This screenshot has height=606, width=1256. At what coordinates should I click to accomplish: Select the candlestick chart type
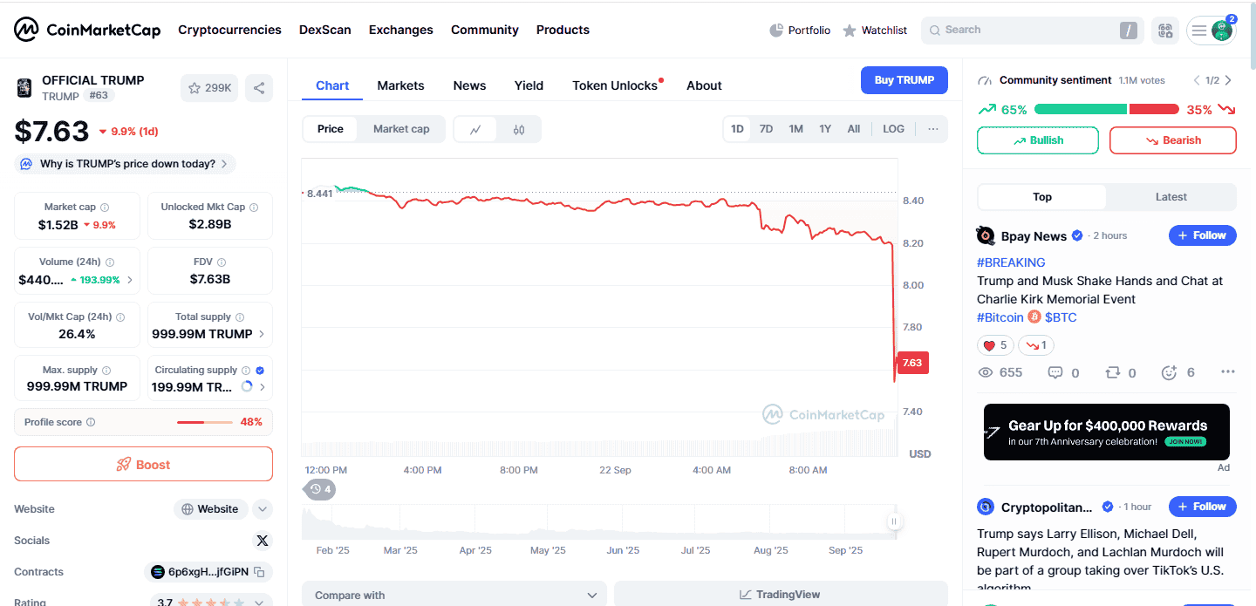pos(519,129)
